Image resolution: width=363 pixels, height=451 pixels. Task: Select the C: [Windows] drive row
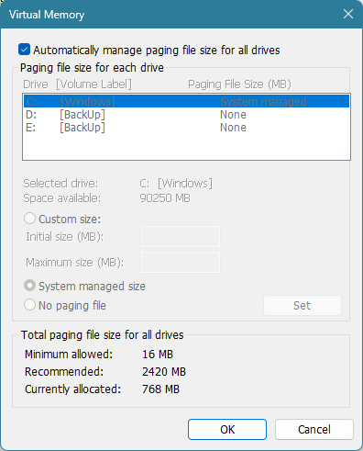click(186, 101)
